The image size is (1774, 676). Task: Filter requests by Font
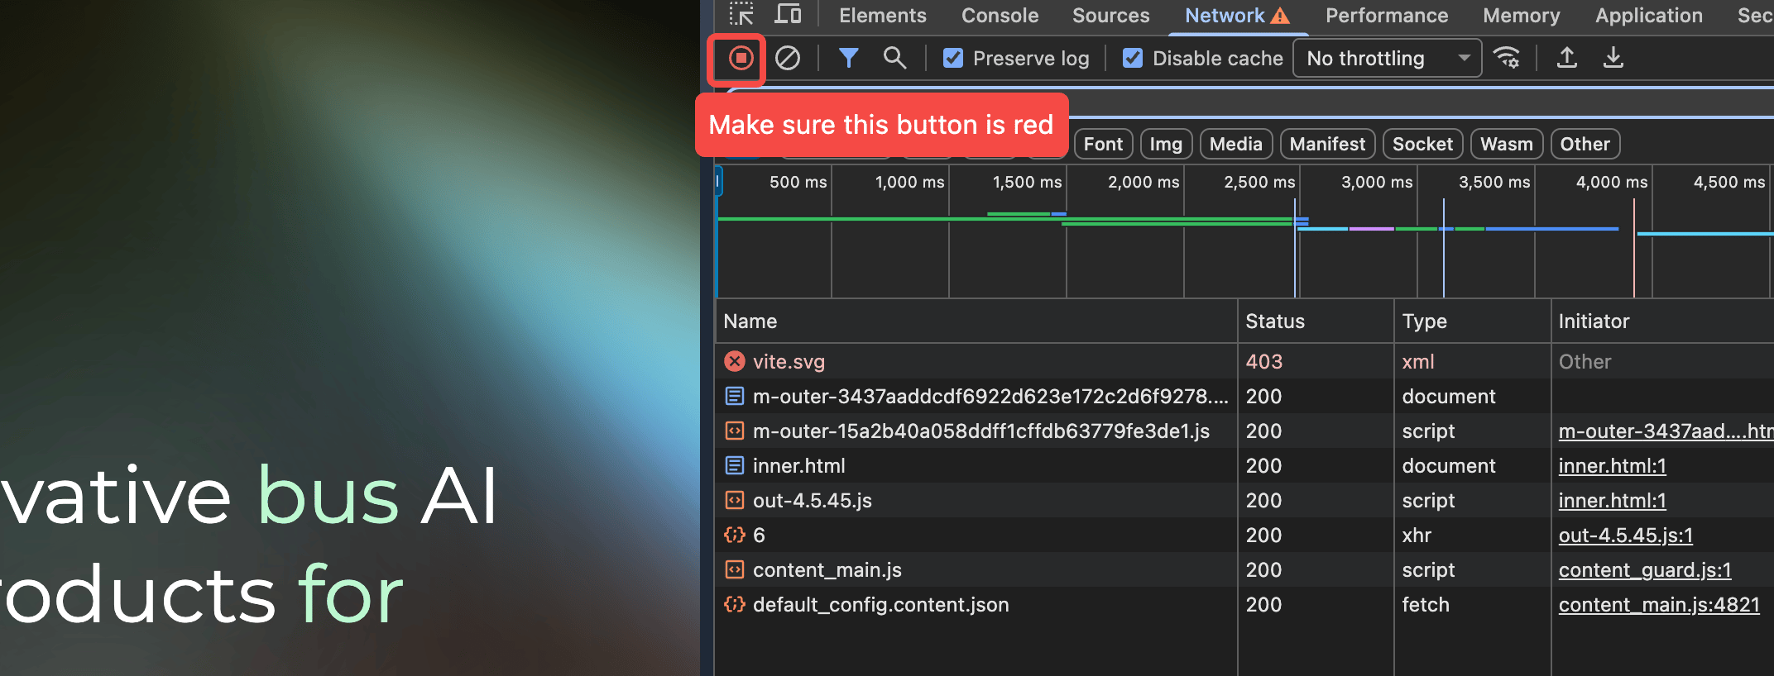(x=1103, y=144)
